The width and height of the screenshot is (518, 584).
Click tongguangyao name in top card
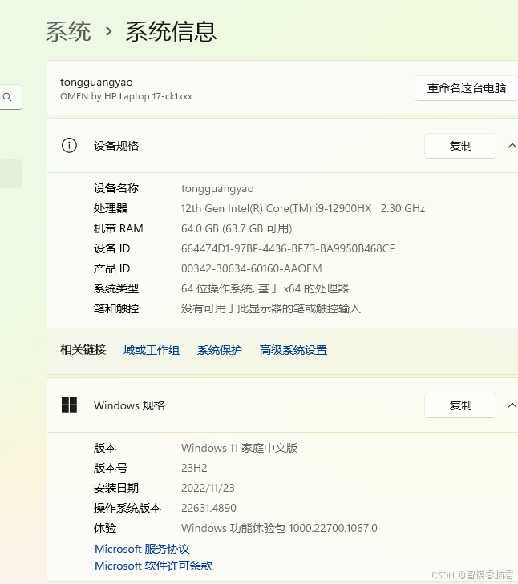pyautogui.click(x=96, y=82)
